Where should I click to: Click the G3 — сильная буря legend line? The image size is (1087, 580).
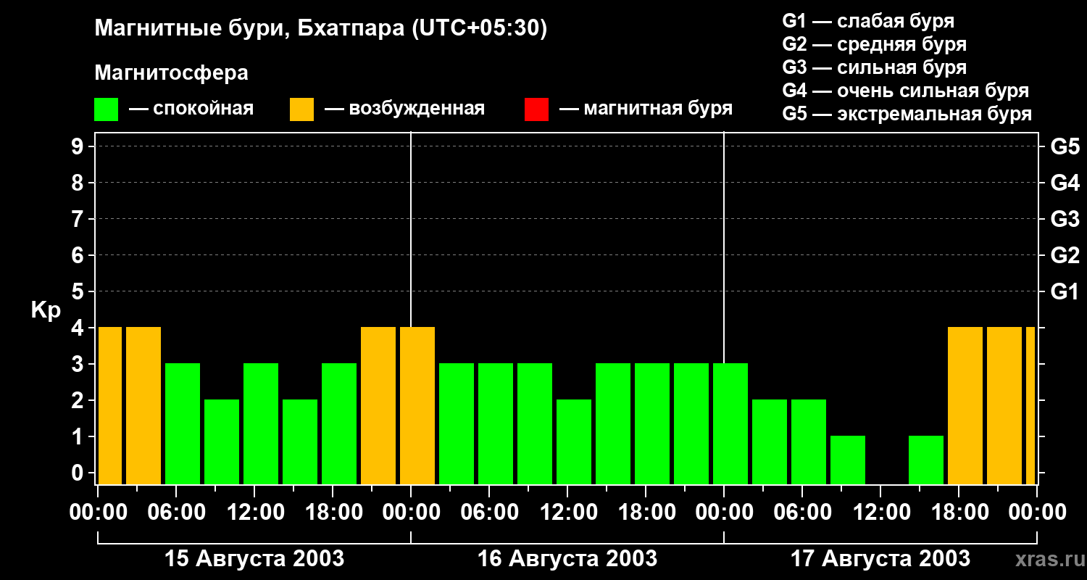pyautogui.click(x=875, y=67)
